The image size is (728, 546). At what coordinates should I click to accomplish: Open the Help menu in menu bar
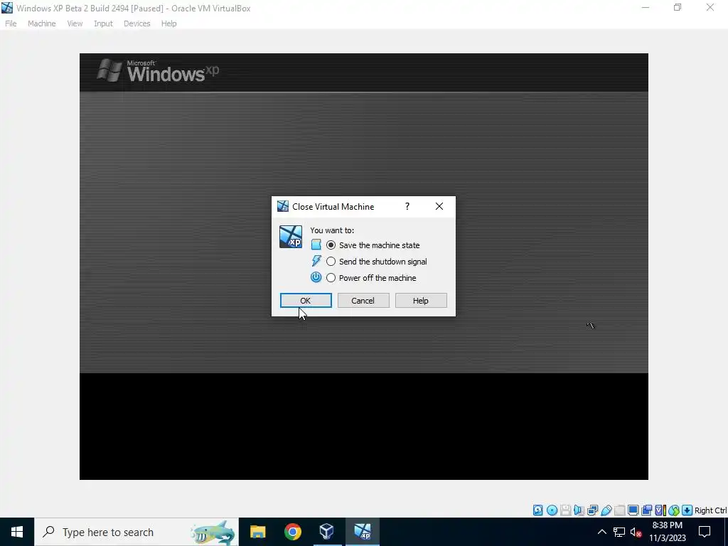click(x=169, y=23)
